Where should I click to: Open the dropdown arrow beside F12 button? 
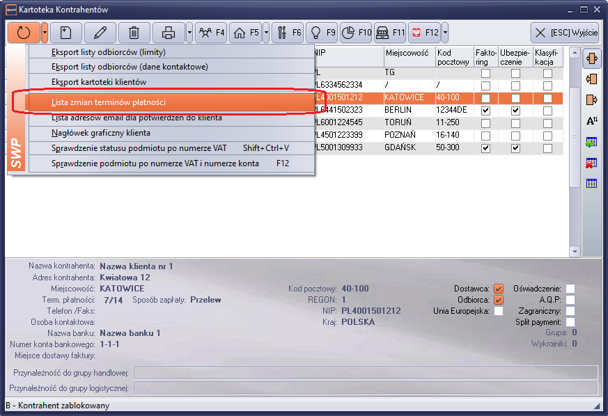pyautogui.click(x=445, y=32)
